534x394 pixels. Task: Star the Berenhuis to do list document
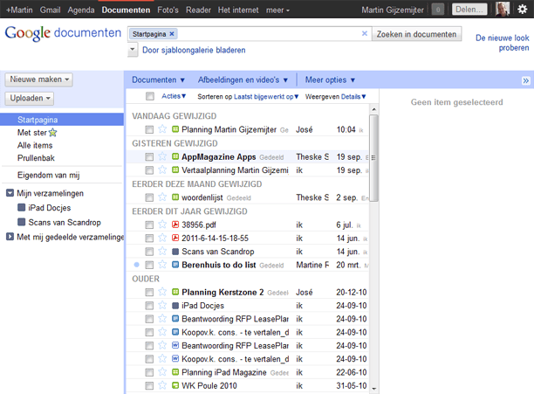pyautogui.click(x=162, y=264)
